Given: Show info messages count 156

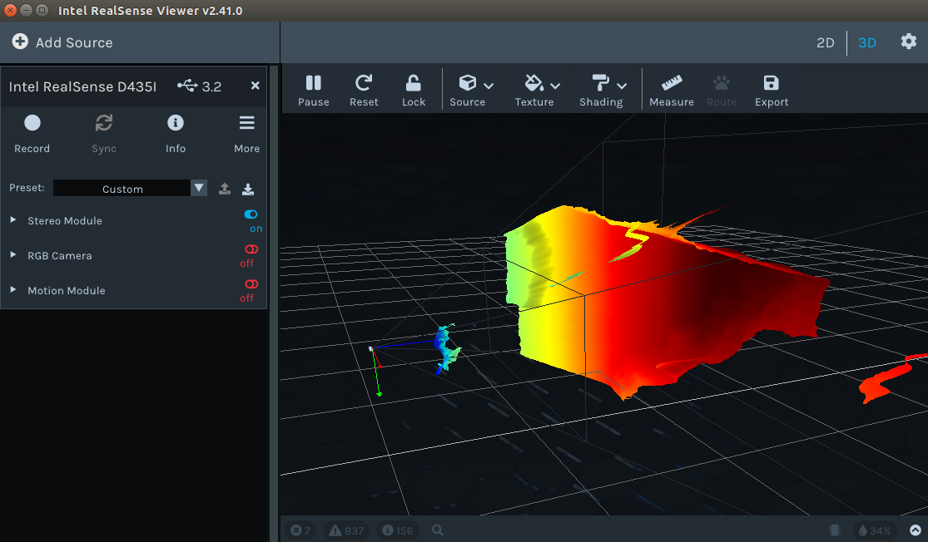Looking at the screenshot, I should [398, 530].
